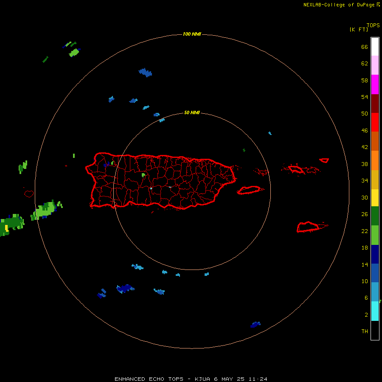Click the legend value '6'

[366, 298]
